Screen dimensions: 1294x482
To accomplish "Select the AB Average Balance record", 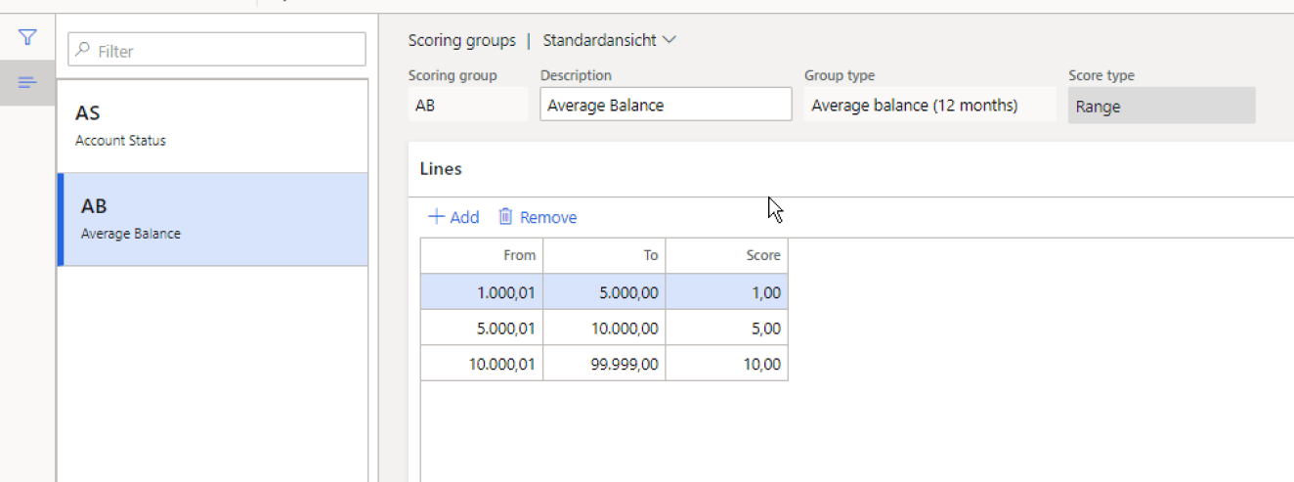I will 213,220.
